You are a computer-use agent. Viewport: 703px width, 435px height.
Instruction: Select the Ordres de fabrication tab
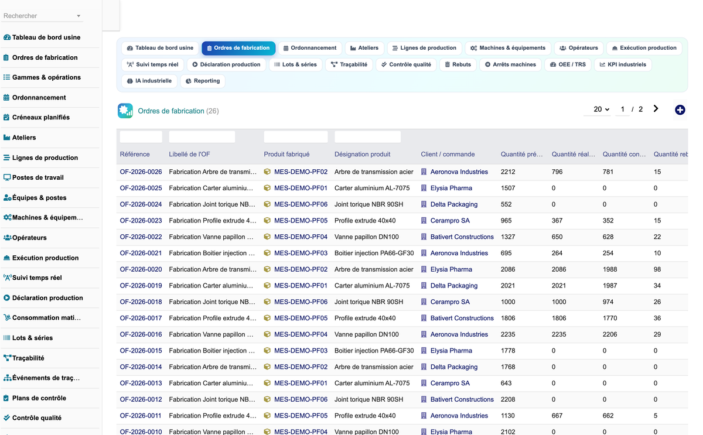pyautogui.click(x=238, y=48)
